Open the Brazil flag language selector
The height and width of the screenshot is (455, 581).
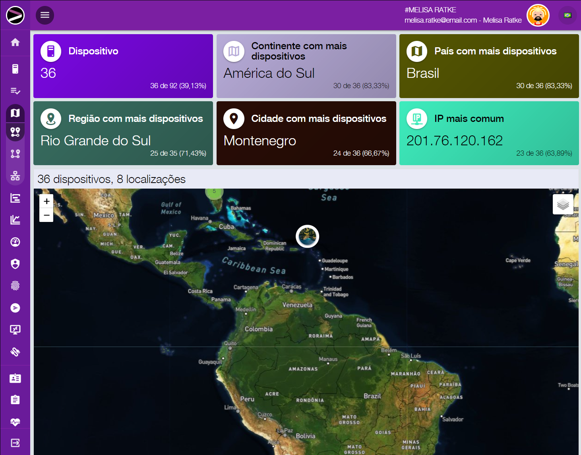(x=567, y=15)
